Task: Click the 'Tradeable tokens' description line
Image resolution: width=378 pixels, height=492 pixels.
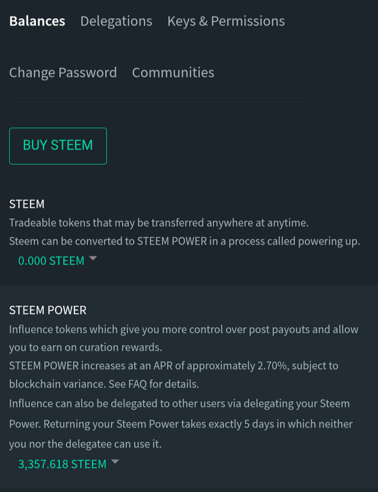Action: tap(159, 223)
